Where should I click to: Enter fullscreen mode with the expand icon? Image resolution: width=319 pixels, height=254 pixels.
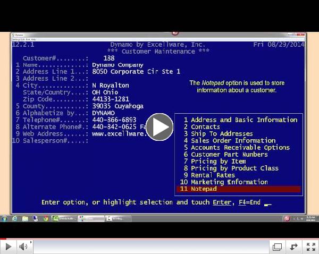pyautogui.click(x=310, y=247)
